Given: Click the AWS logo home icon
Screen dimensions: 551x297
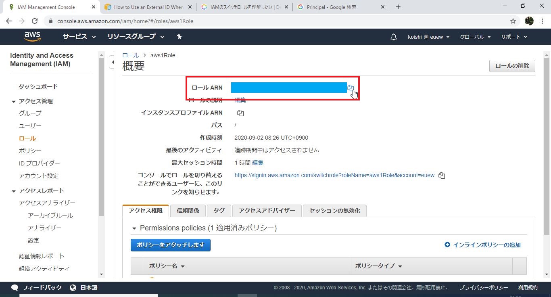Looking at the screenshot, I should 32,37.
